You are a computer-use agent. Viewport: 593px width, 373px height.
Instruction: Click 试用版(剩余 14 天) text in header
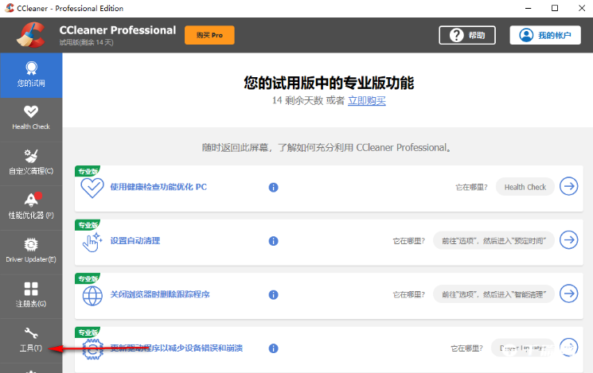tap(86, 42)
